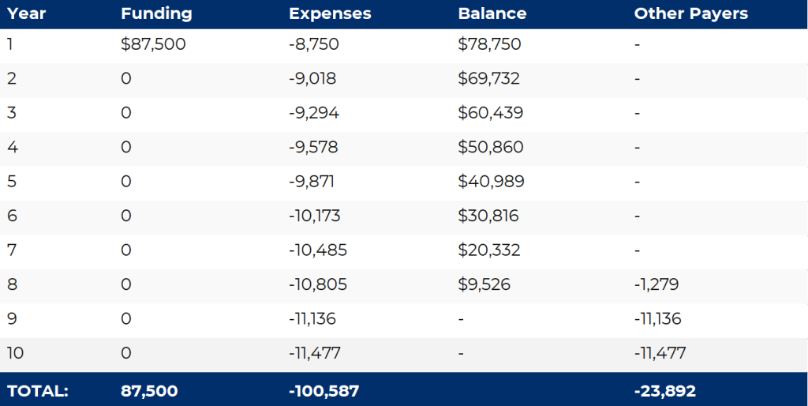Select the -11,136 Other Payers cell
This screenshot has width=808, height=406.
[657, 319]
